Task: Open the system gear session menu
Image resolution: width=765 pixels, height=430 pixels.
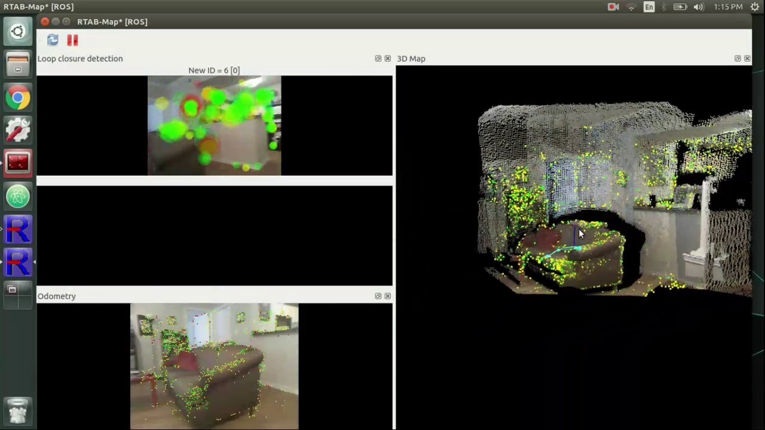Action: [755, 7]
